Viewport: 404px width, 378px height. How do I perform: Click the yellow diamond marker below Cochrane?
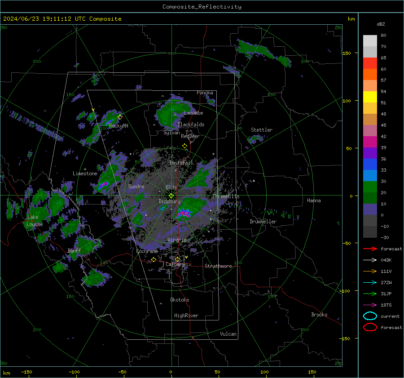(154, 259)
